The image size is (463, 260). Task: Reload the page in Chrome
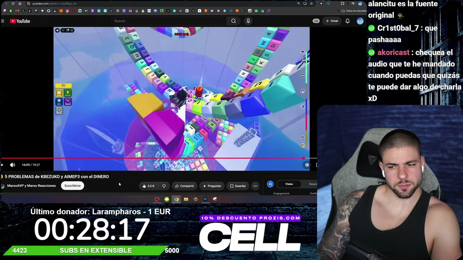[13, 4]
